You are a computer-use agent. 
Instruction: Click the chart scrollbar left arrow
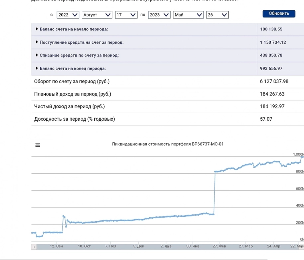34,247
